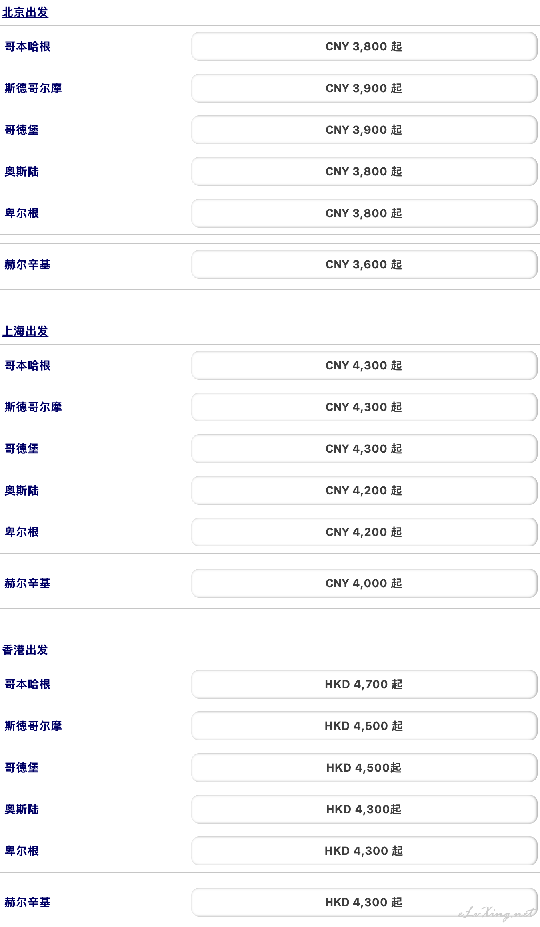Choose Hong Kong 斯德哥尔摩 HKD 4,500 fare
Screen dimensions: 540x927
coord(364,726)
